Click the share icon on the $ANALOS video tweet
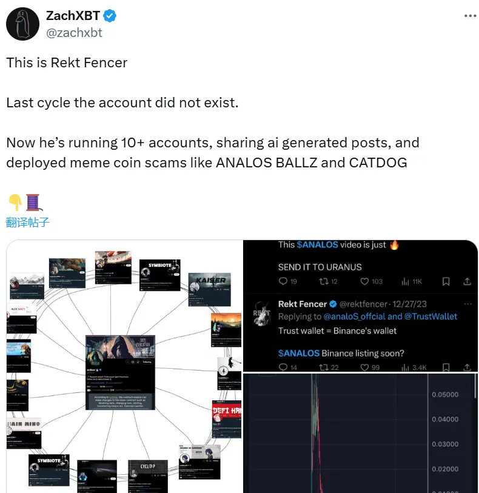 click(x=467, y=281)
